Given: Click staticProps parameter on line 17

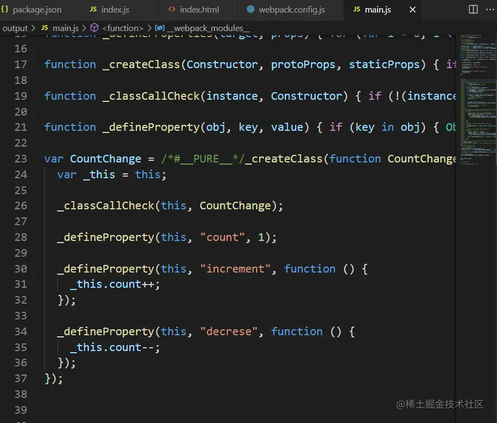Looking at the screenshot, I should (384, 64).
